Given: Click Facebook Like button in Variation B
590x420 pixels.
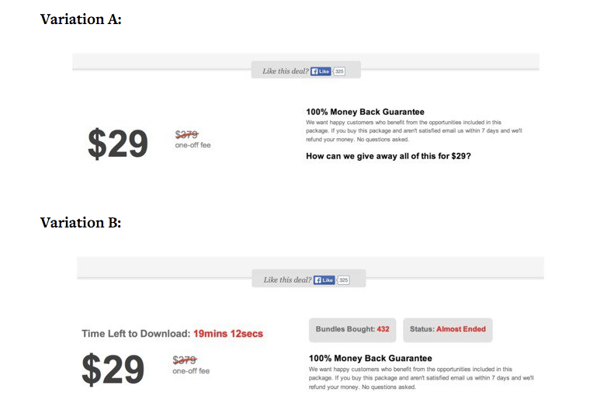Looking at the screenshot, I should click(x=324, y=280).
